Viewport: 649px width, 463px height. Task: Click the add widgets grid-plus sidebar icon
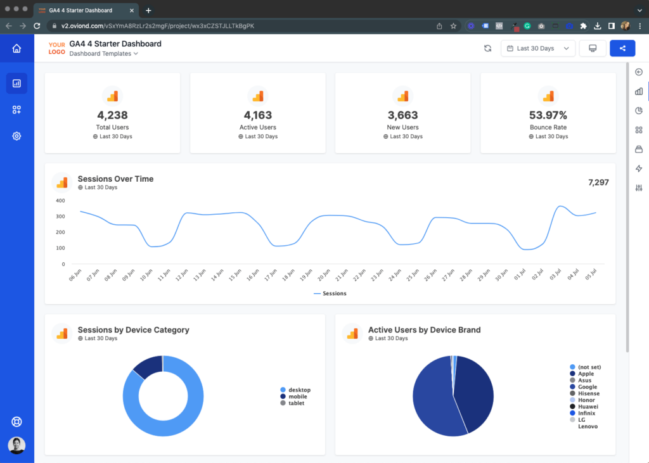coord(16,110)
